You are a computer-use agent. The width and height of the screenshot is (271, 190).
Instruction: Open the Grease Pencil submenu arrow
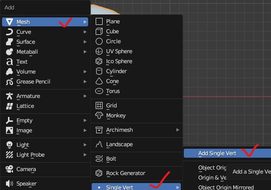coord(85,82)
